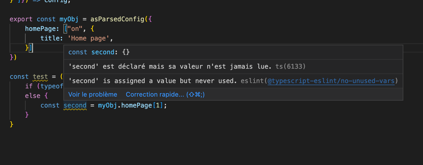Open 'Correction rapide...' quick fix
The height and width of the screenshot is (165, 423).
pyautogui.click(x=165, y=94)
